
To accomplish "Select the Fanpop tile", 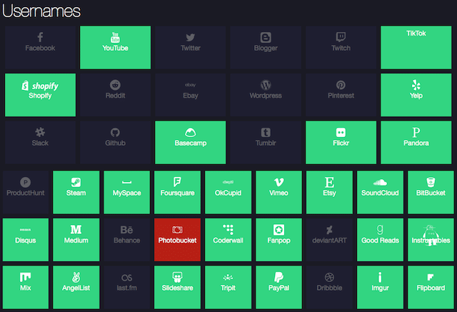I will [x=278, y=240].
